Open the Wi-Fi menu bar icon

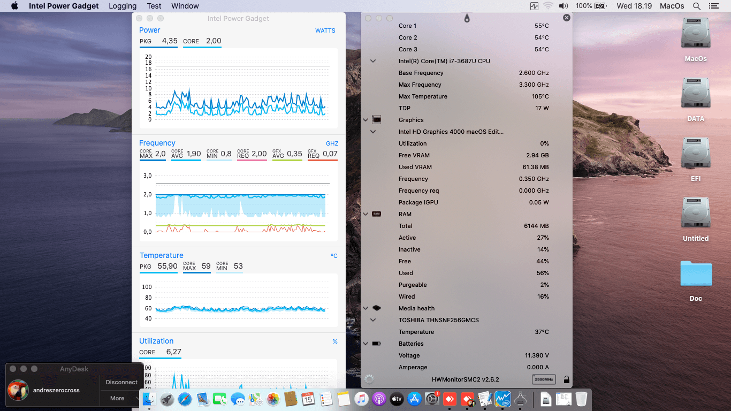(x=549, y=6)
